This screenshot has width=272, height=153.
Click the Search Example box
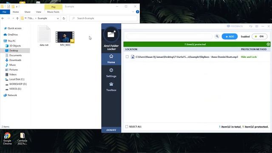pyautogui.click(x=104, y=18)
